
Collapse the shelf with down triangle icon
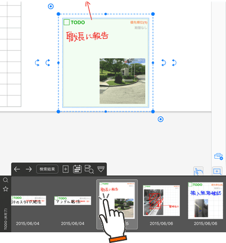(101, 169)
